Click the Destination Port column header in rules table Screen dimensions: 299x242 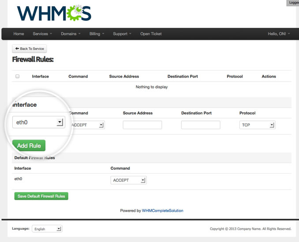pyautogui.click(x=183, y=76)
